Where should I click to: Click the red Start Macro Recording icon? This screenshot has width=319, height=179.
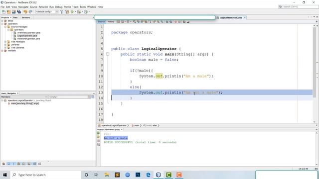tap(175, 22)
